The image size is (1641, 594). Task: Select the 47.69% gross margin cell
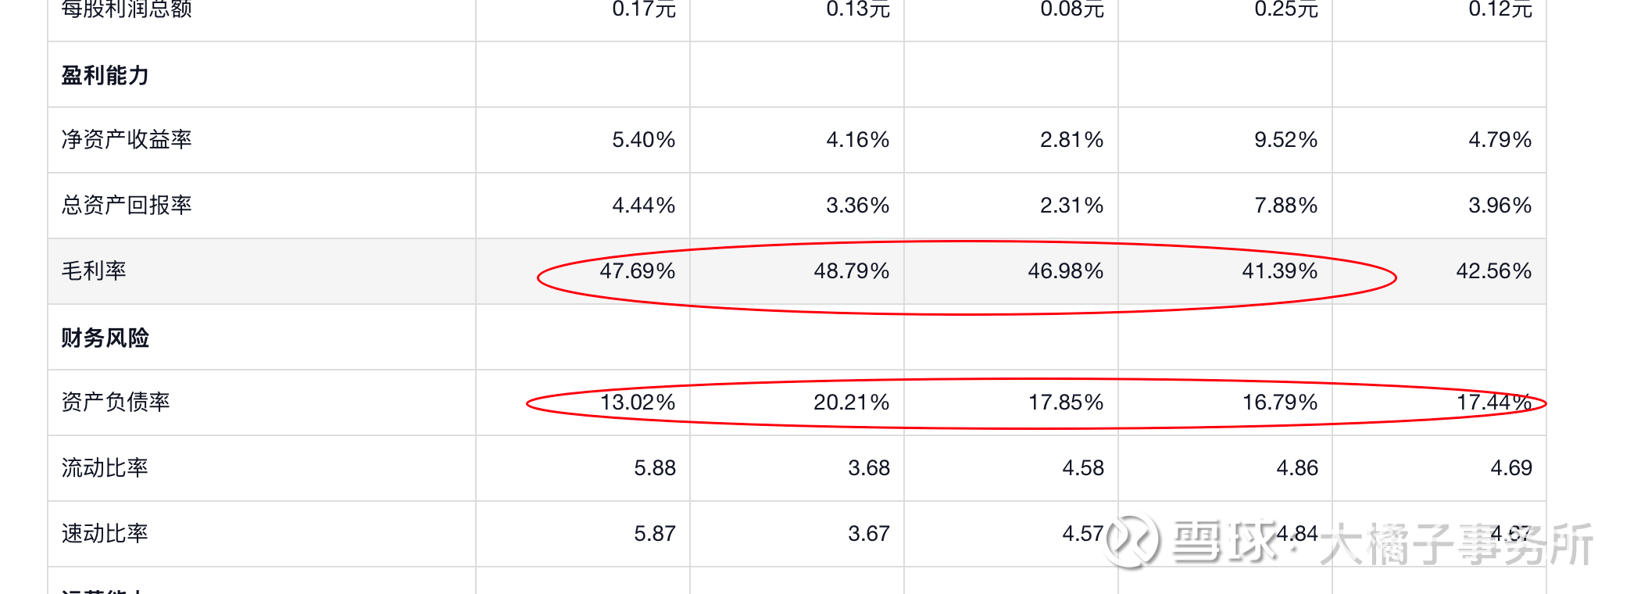click(637, 271)
